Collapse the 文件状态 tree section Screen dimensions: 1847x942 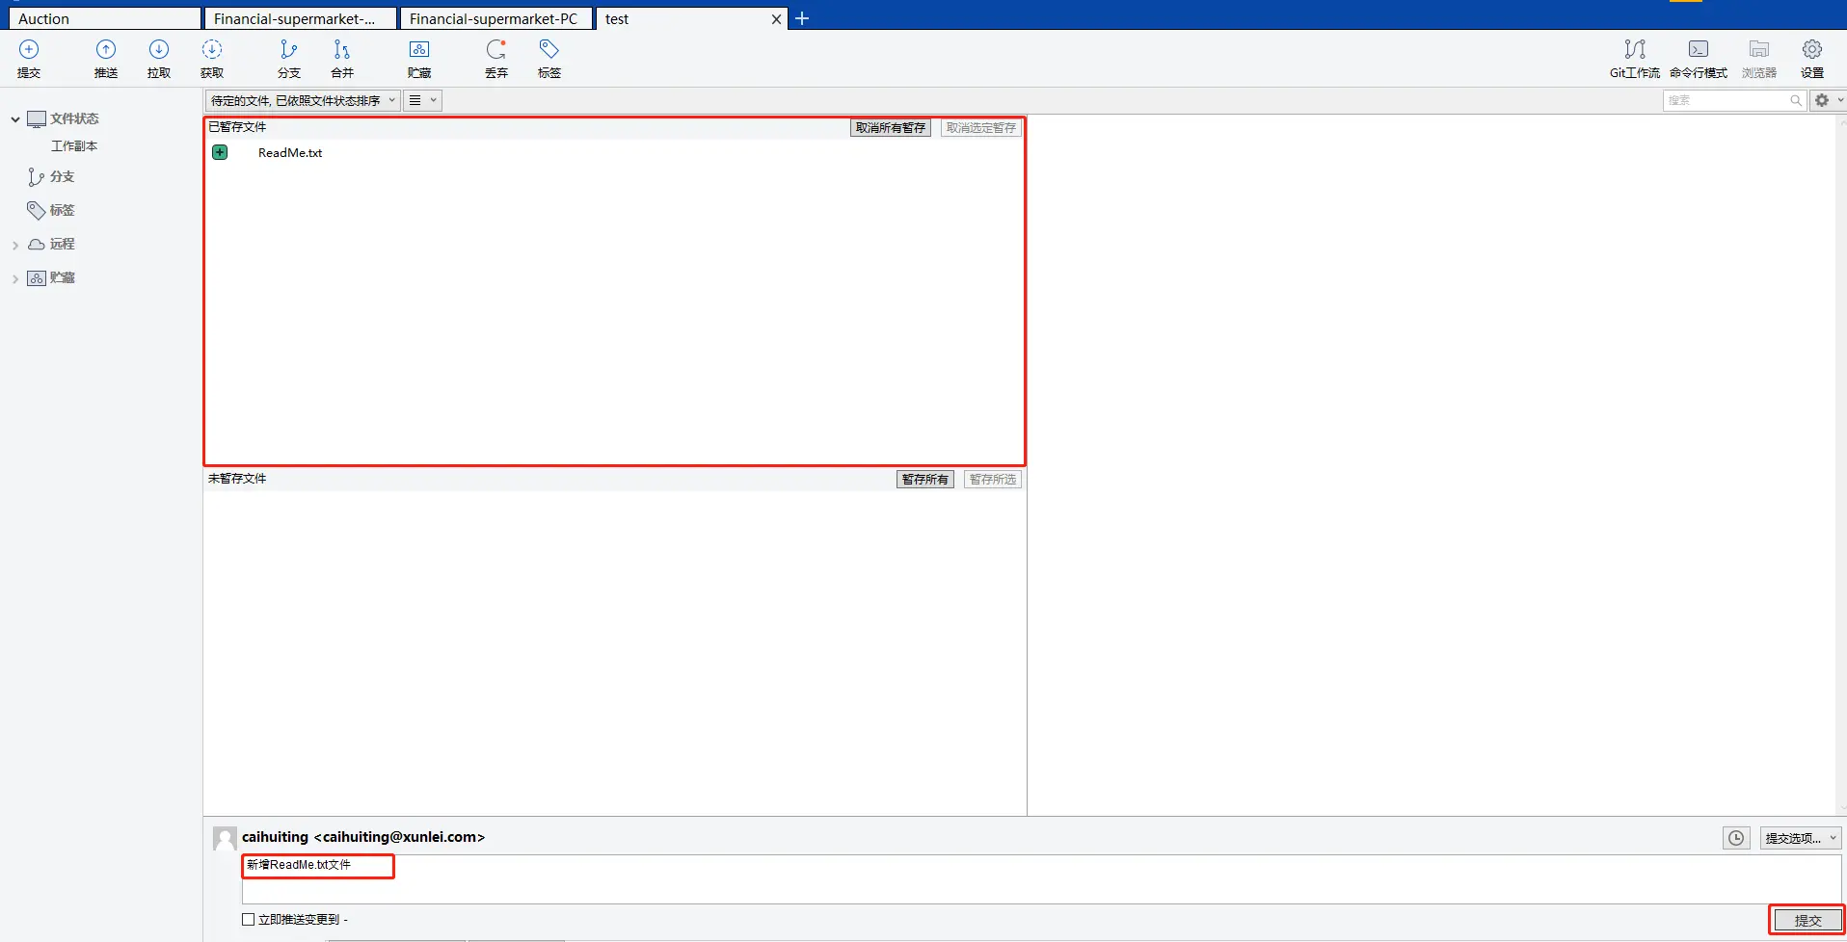click(x=15, y=119)
